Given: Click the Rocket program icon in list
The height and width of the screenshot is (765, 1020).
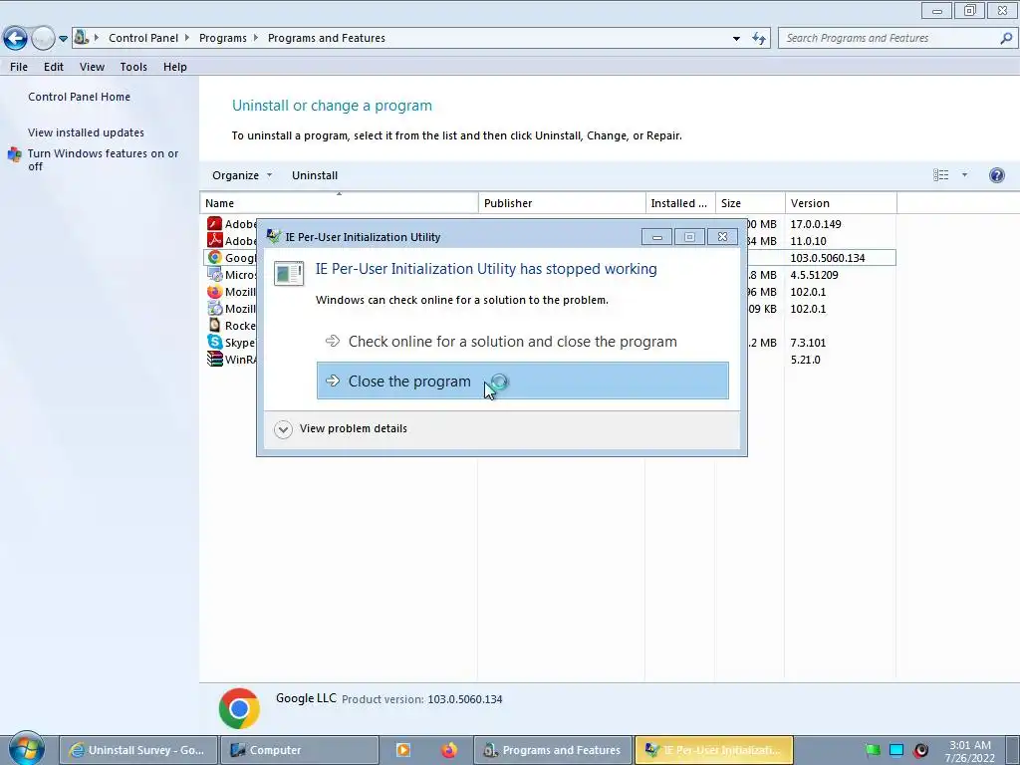Looking at the screenshot, I should tap(214, 326).
